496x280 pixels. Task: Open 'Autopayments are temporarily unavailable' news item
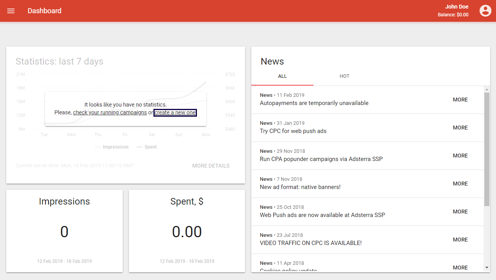314,103
